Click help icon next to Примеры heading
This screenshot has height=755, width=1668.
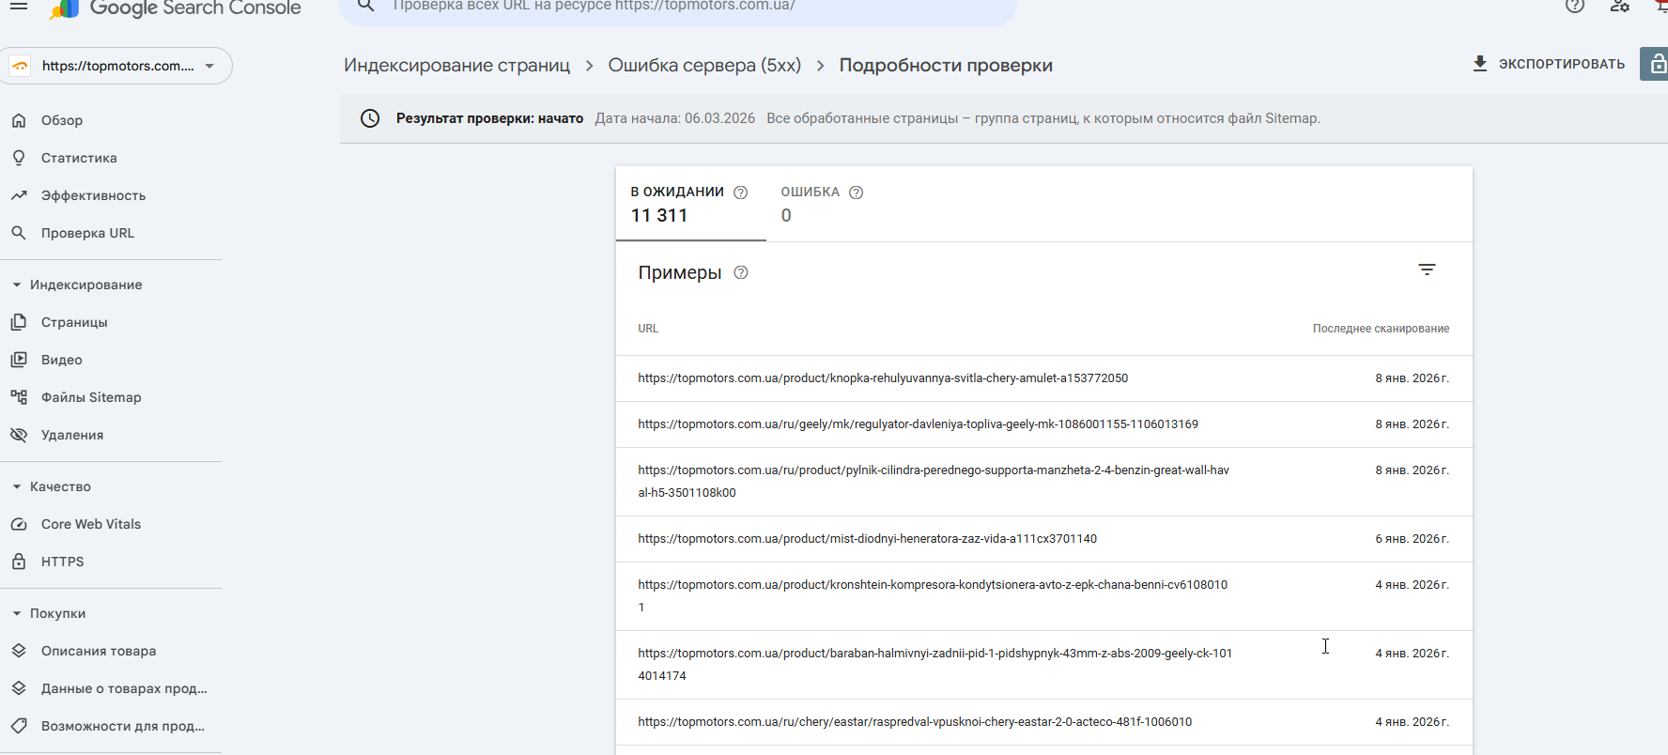741,272
